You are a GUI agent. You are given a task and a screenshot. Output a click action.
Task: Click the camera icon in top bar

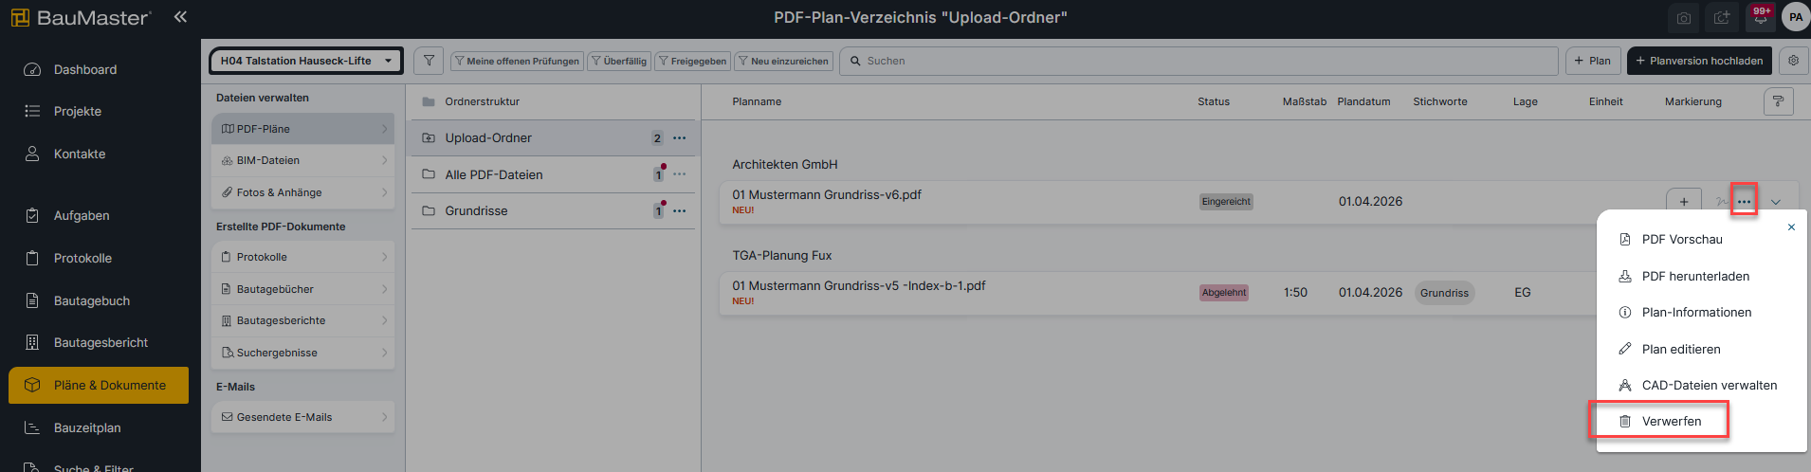click(x=1683, y=18)
